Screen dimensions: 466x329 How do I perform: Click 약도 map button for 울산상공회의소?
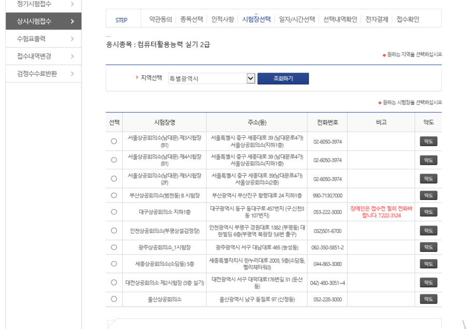[x=428, y=299]
